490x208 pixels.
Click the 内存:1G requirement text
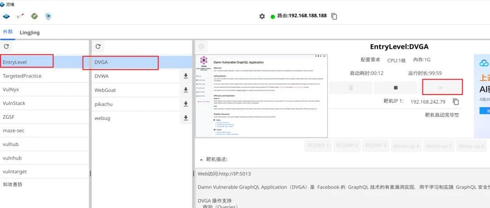click(x=421, y=60)
